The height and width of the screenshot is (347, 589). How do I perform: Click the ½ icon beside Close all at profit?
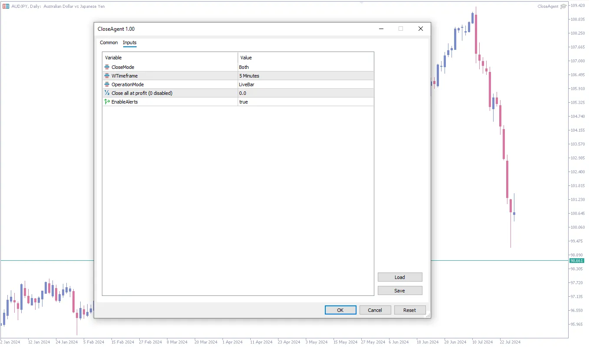coord(107,93)
